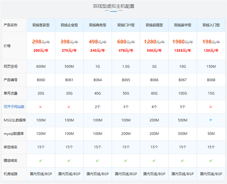The image size is (227, 184).
Task: Click green checkmark under 双线普及型 column
Action: point(41,160)
